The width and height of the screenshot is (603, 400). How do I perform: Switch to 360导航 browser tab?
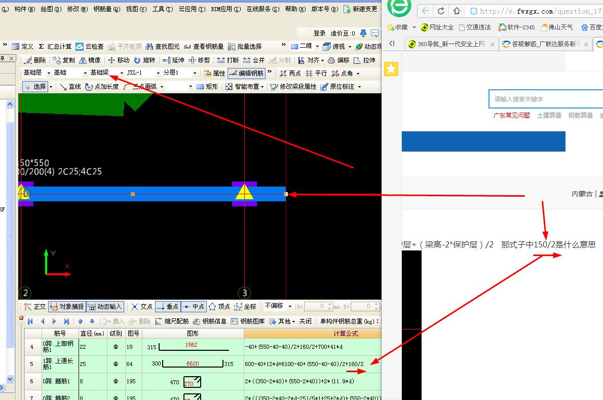451,44
